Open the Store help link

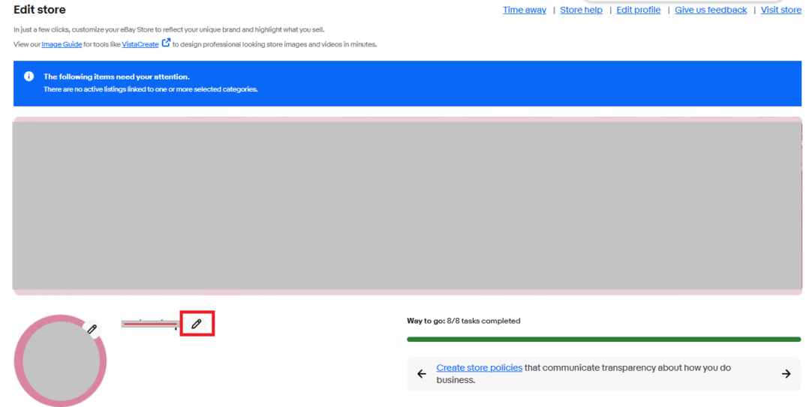tap(581, 10)
